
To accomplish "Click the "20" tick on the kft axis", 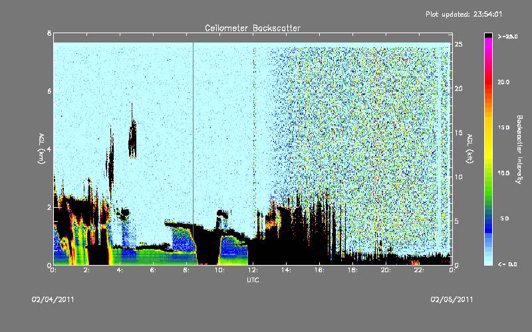I will [458, 88].
